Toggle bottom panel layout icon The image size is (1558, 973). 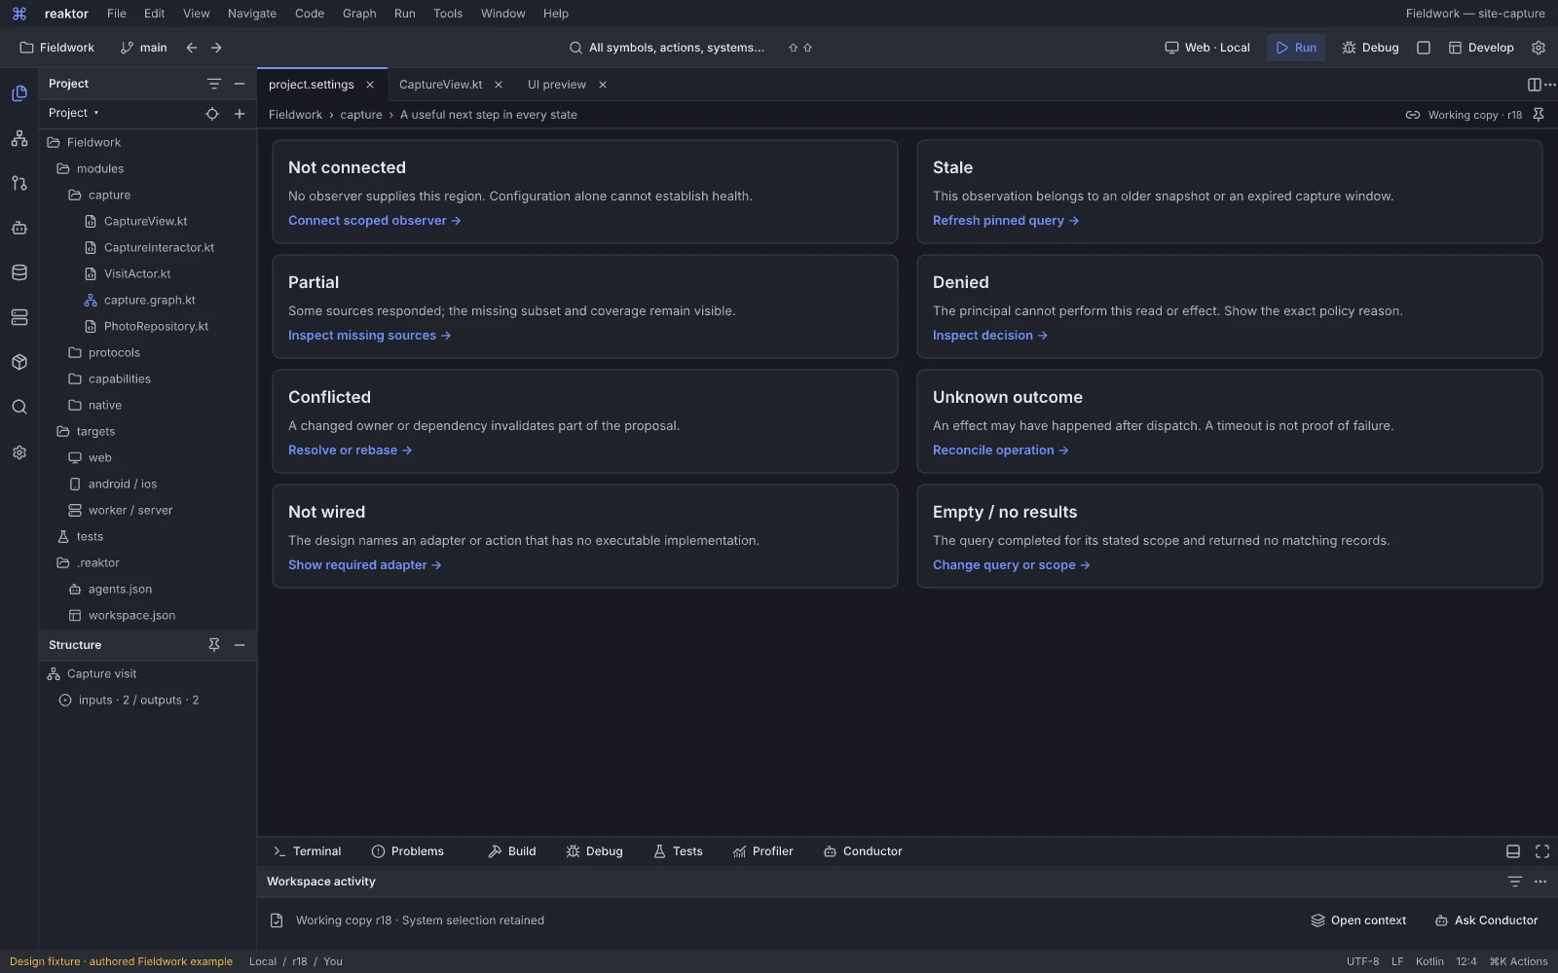(x=1513, y=851)
